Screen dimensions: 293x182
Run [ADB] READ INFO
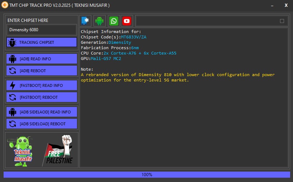click(41, 59)
